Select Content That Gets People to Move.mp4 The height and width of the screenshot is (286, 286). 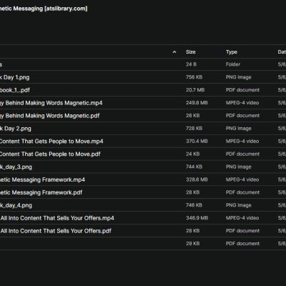(51, 142)
